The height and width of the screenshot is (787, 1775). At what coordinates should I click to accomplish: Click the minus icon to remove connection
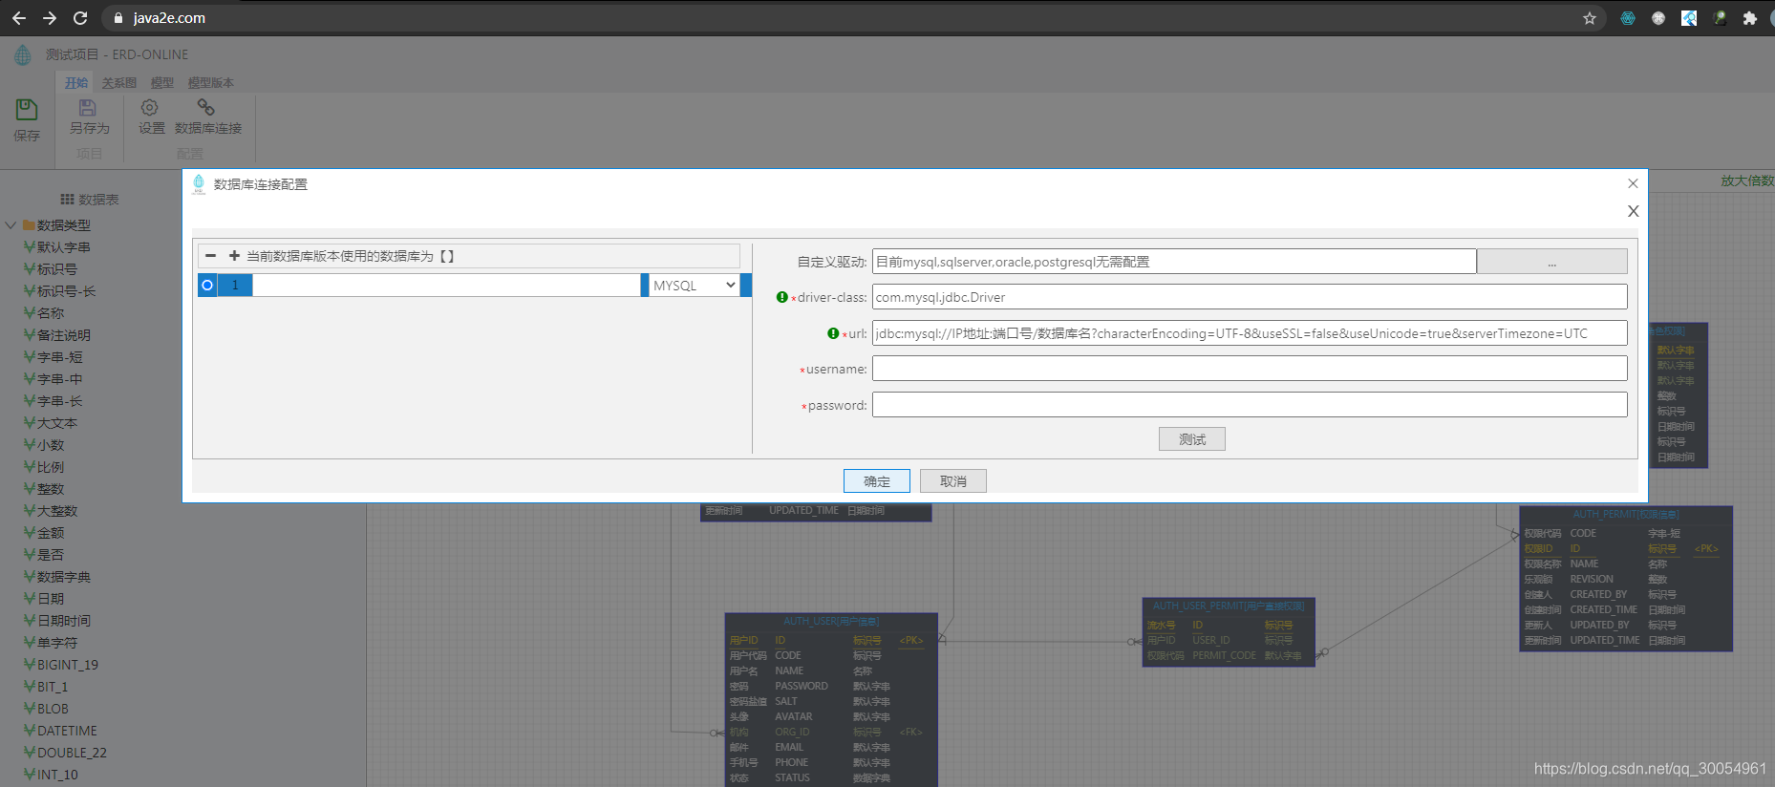click(210, 256)
